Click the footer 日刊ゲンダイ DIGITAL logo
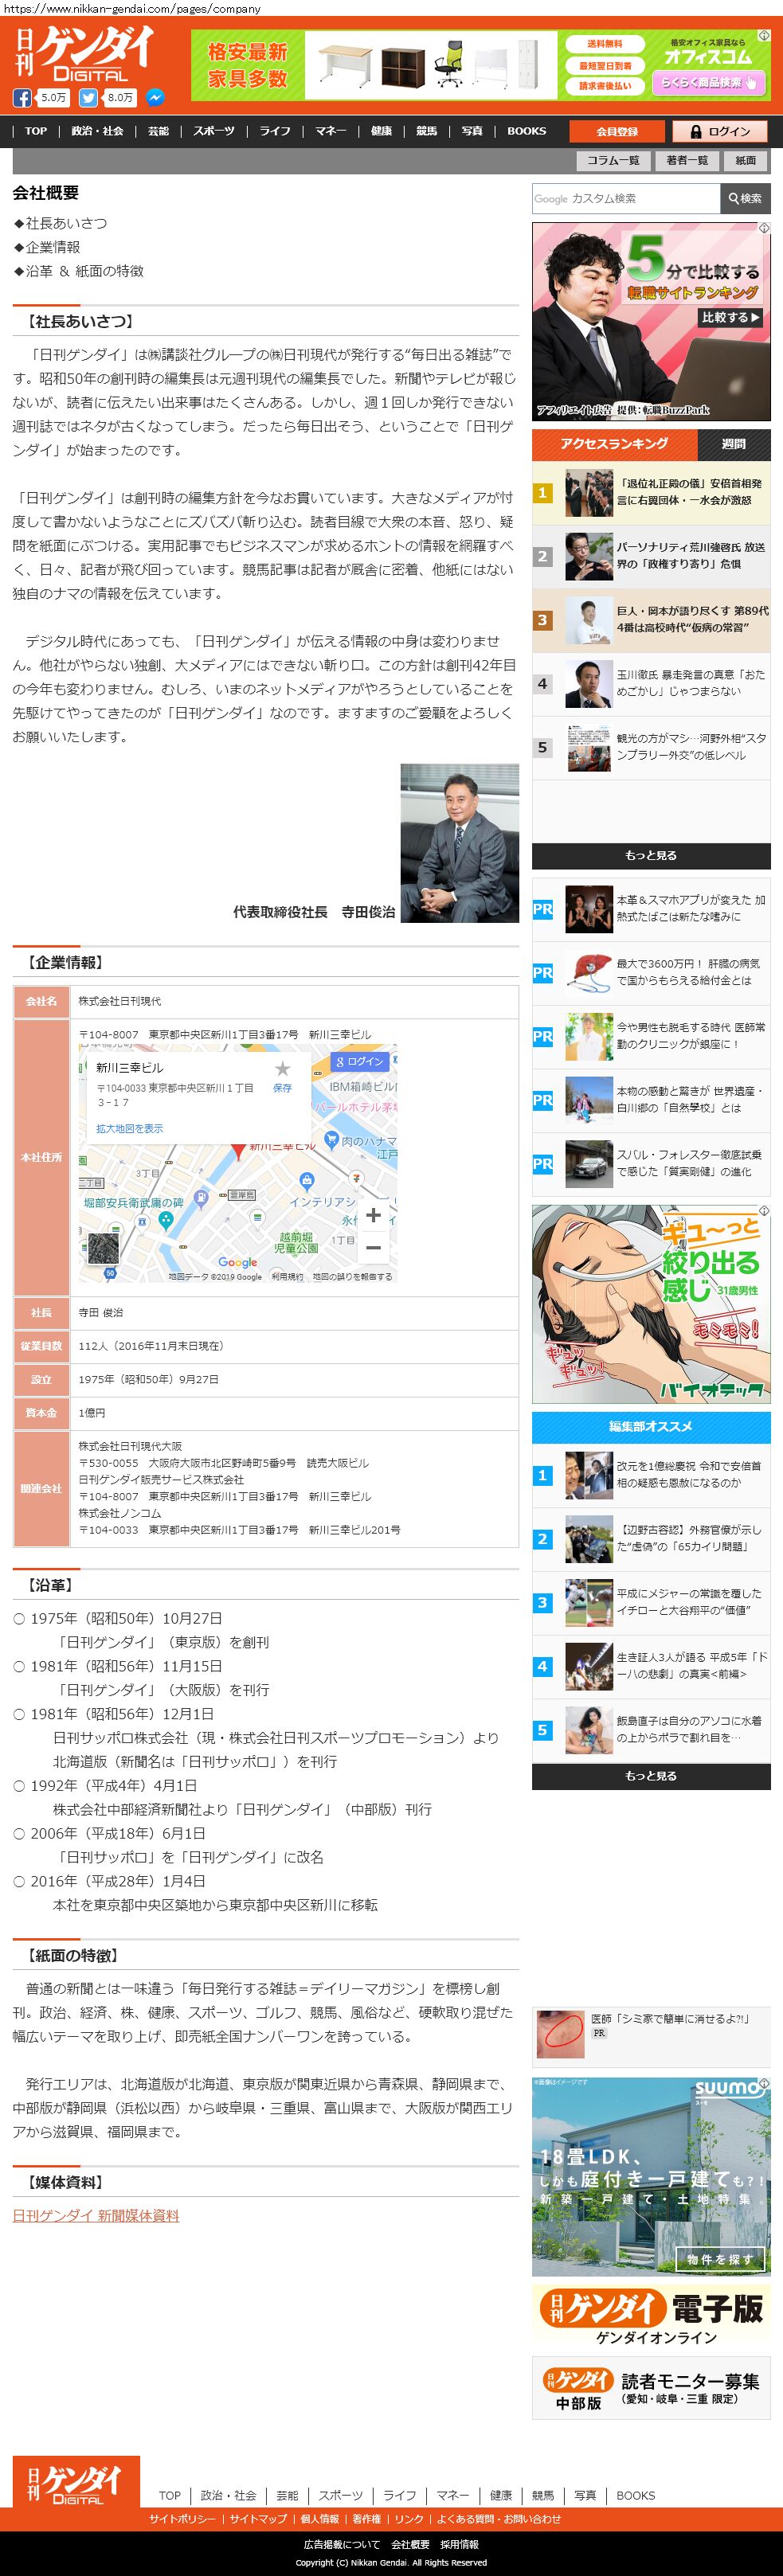 click(76, 2482)
